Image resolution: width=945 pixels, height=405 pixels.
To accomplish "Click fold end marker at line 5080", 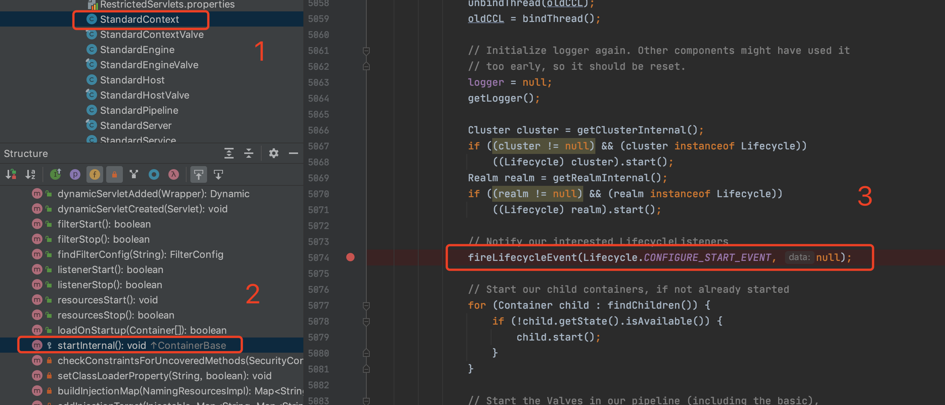I will coord(366,353).
